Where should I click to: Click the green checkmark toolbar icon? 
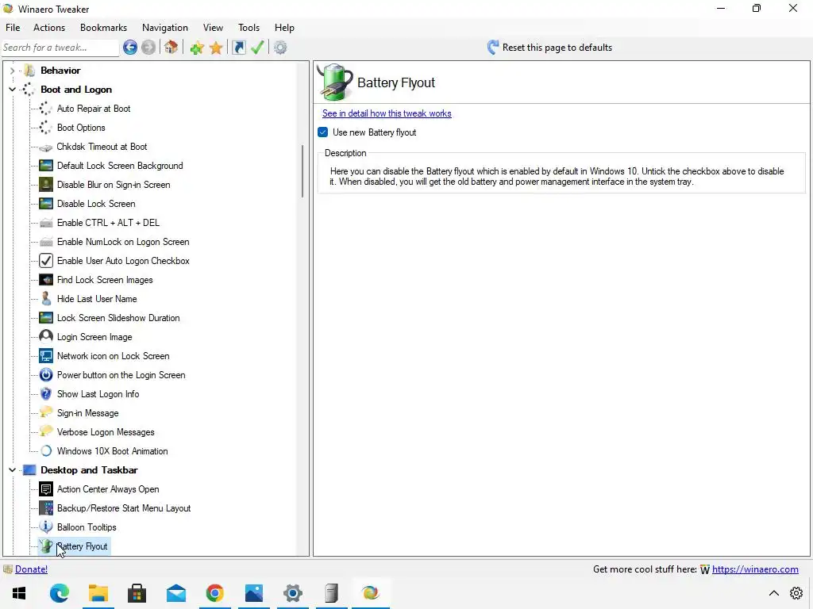tap(257, 48)
